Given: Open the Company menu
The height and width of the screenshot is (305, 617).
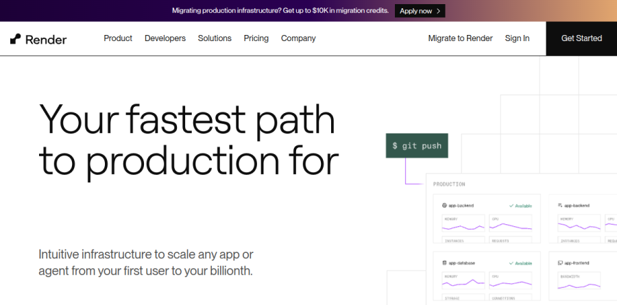Looking at the screenshot, I should coord(298,38).
